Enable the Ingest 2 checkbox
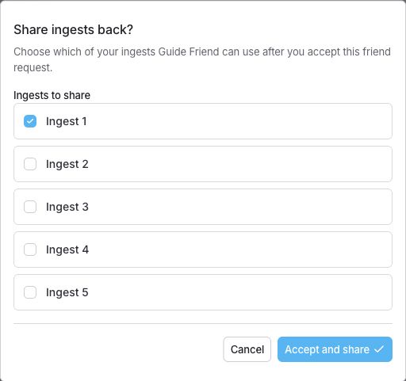This screenshot has height=381, width=406. click(x=30, y=164)
